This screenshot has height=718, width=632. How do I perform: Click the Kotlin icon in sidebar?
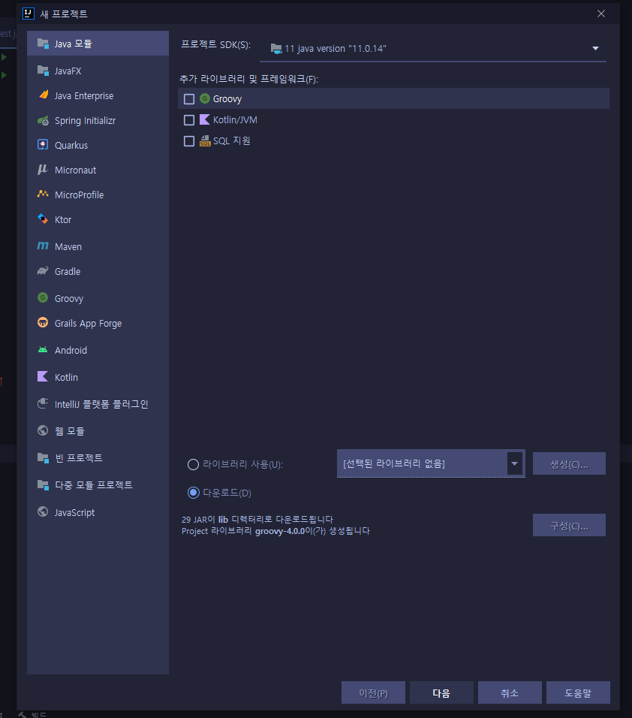pos(43,376)
